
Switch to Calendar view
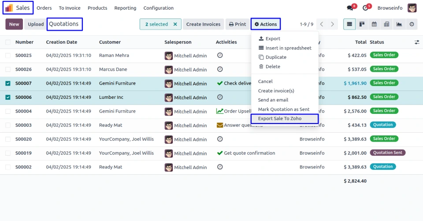(375, 24)
